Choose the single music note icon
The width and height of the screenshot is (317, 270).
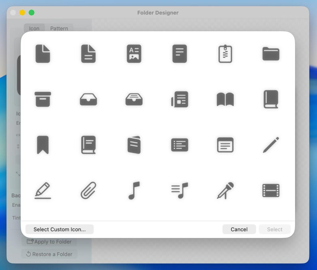tap(134, 190)
